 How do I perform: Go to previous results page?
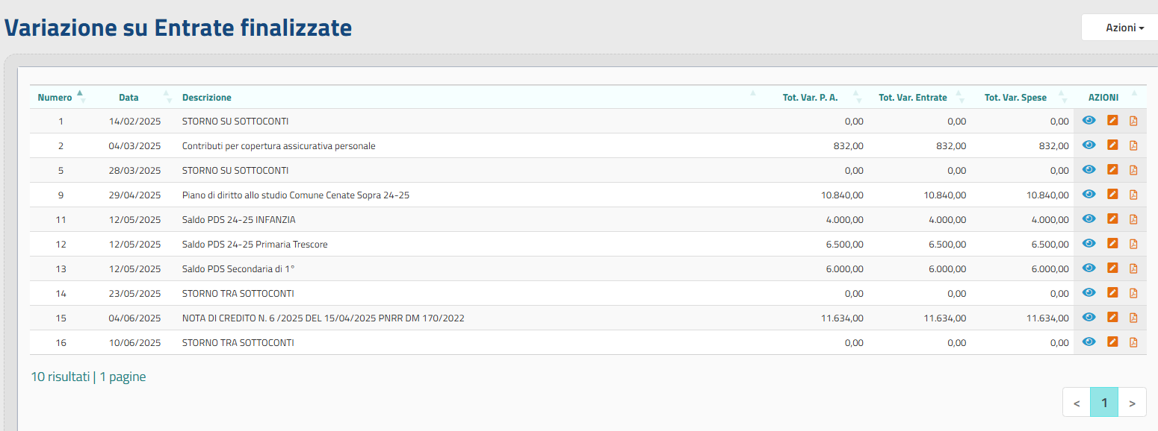pyautogui.click(x=1077, y=403)
